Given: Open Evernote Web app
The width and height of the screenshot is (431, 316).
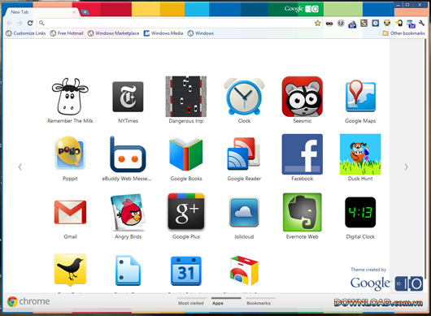Looking at the screenshot, I should (302, 212).
